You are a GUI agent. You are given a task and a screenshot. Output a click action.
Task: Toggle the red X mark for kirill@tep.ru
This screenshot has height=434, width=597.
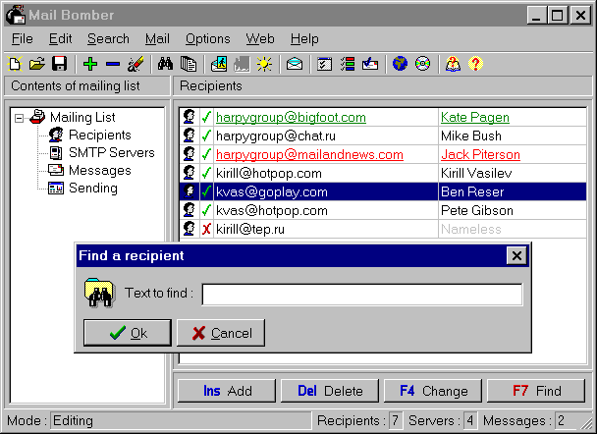click(206, 230)
